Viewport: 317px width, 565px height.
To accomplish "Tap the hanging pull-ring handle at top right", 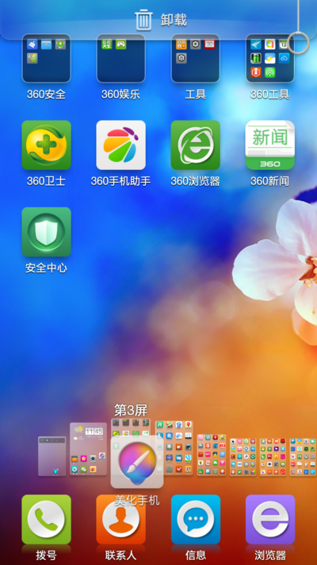I will [x=298, y=43].
